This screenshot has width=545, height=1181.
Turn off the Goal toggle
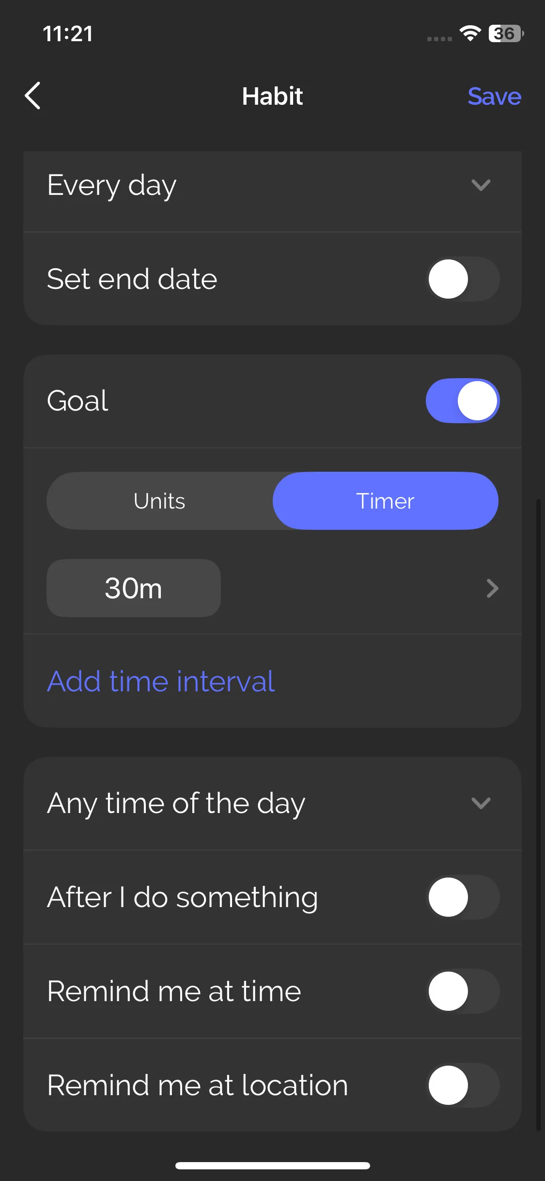click(463, 400)
